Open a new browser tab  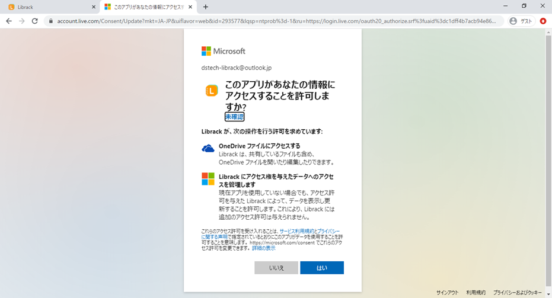[x=206, y=7]
